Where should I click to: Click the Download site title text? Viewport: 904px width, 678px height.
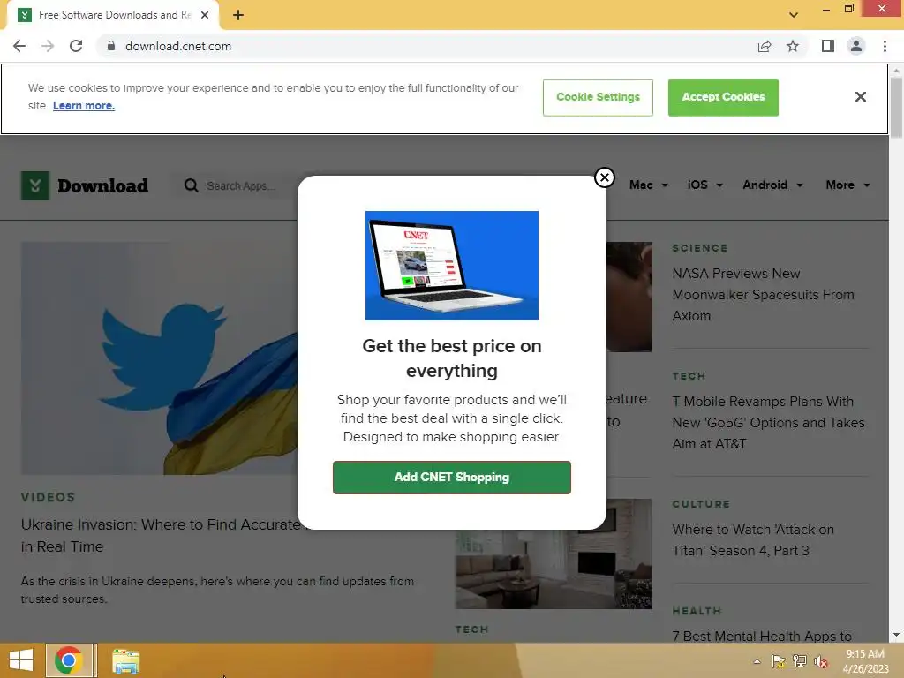102,185
